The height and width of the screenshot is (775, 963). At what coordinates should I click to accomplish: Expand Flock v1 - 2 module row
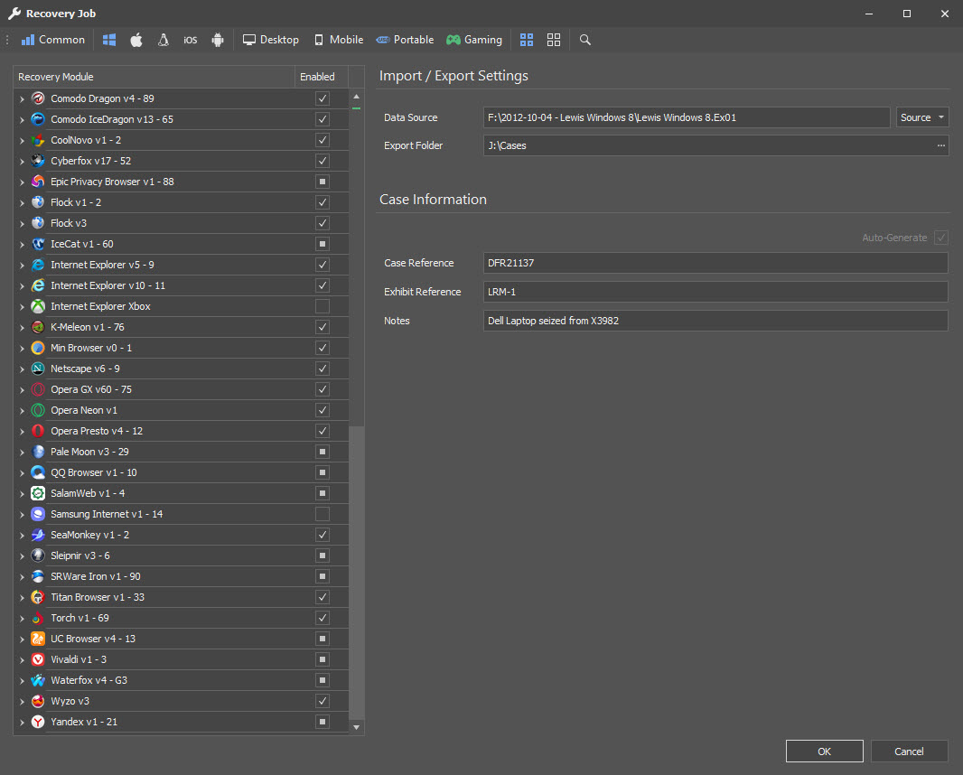22,202
